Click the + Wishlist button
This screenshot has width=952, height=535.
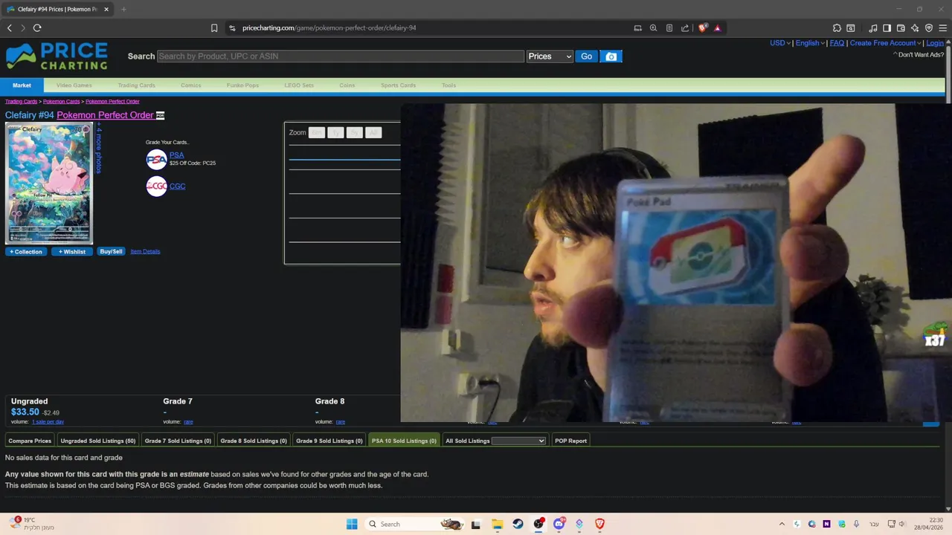pyautogui.click(x=72, y=252)
